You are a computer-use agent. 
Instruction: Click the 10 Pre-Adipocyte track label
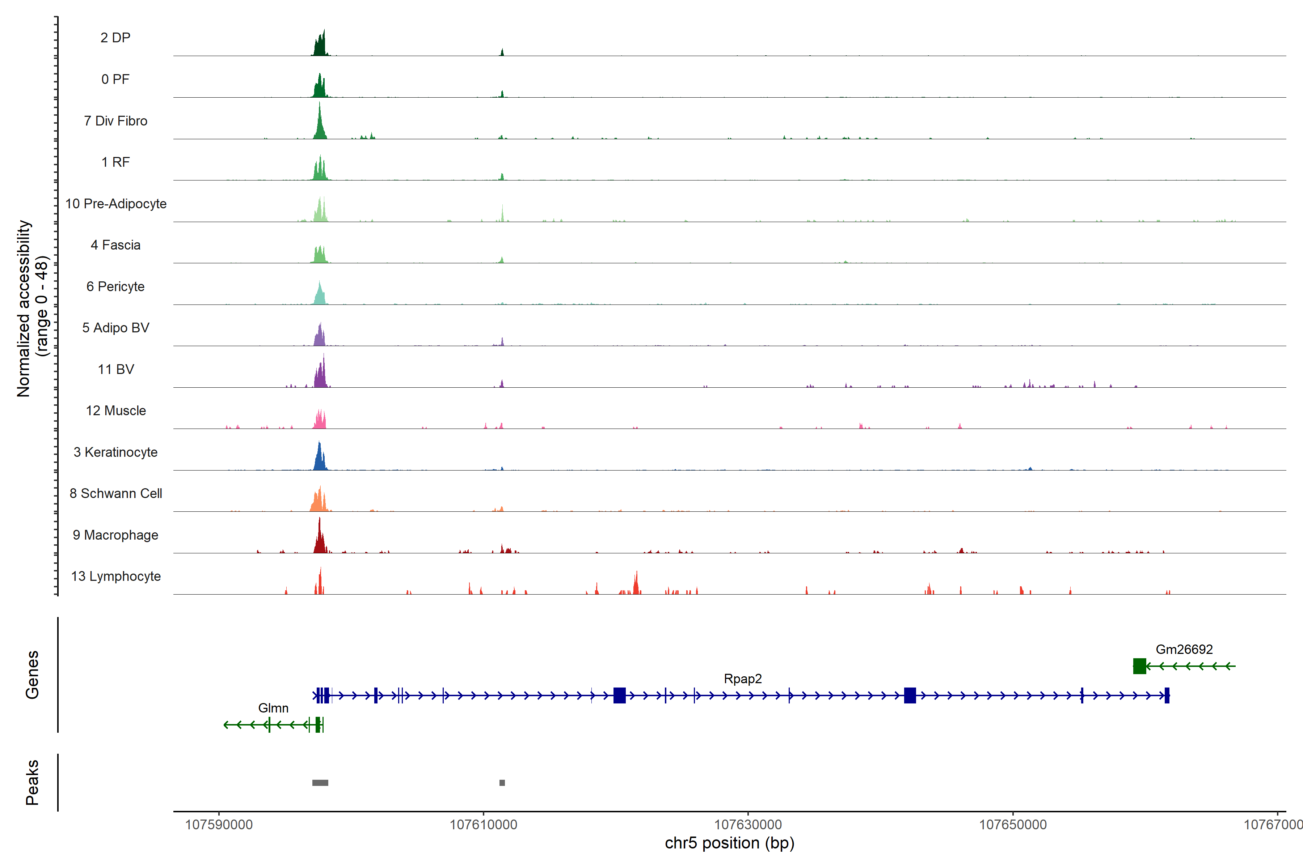116,204
